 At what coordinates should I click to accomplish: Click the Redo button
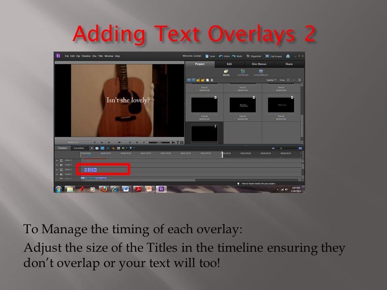tap(237, 56)
